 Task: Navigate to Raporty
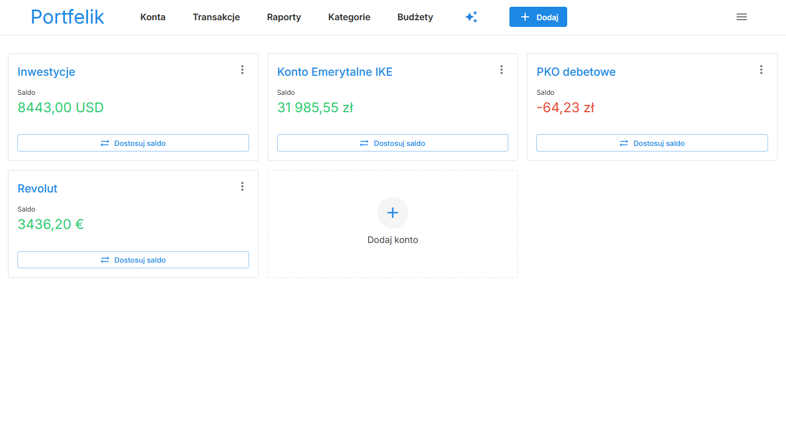(284, 17)
